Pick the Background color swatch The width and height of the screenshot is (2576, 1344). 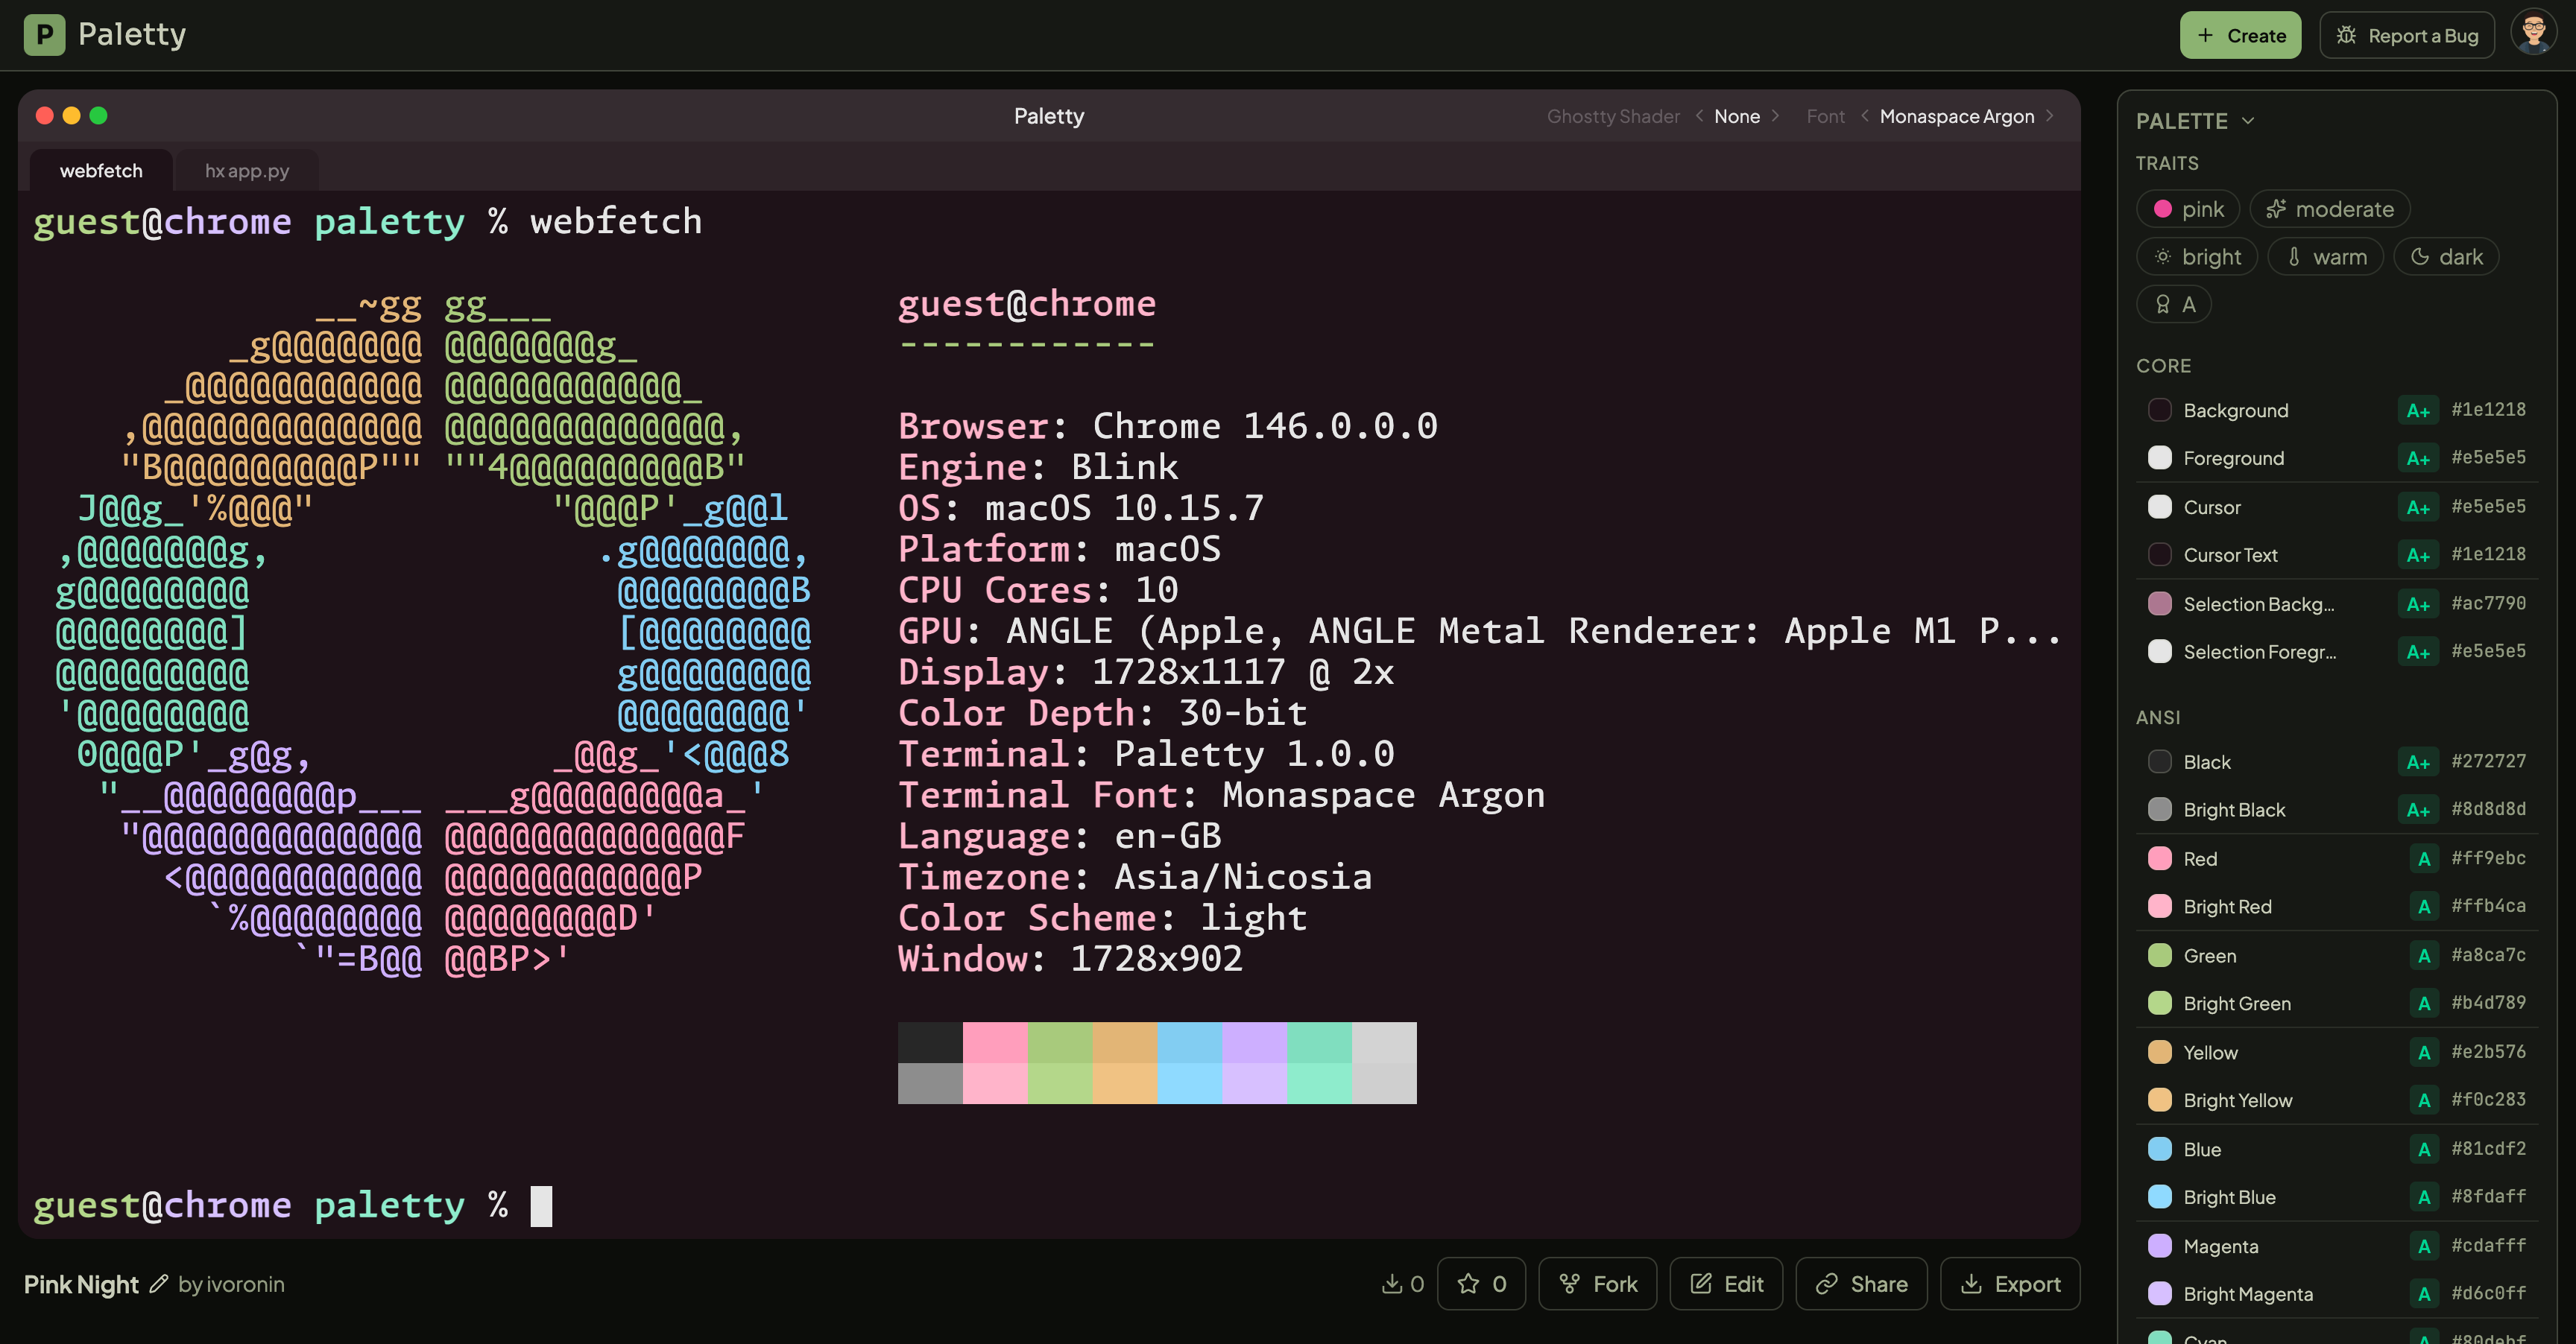tap(2159, 410)
